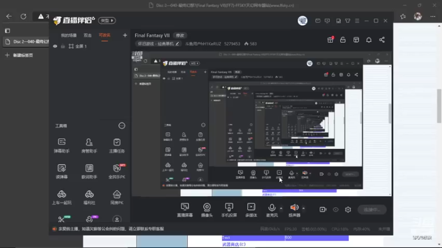This screenshot has height=248, width=442.
Task: Click the 内存:40% status entry
Action: coord(362,229)
